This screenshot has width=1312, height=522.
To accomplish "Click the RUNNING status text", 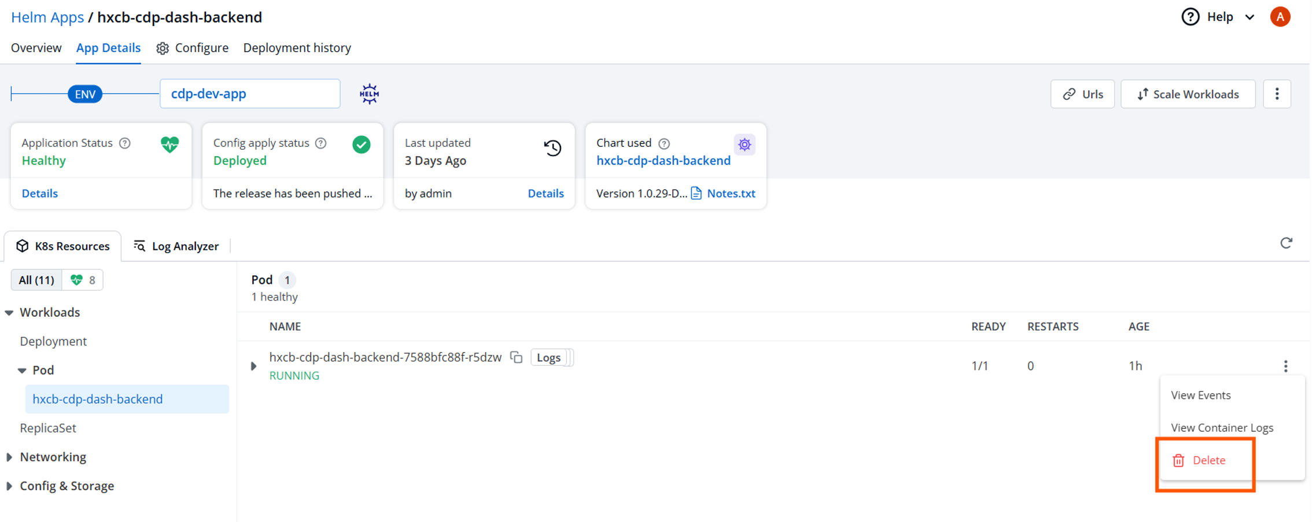I will pos(294,376).
